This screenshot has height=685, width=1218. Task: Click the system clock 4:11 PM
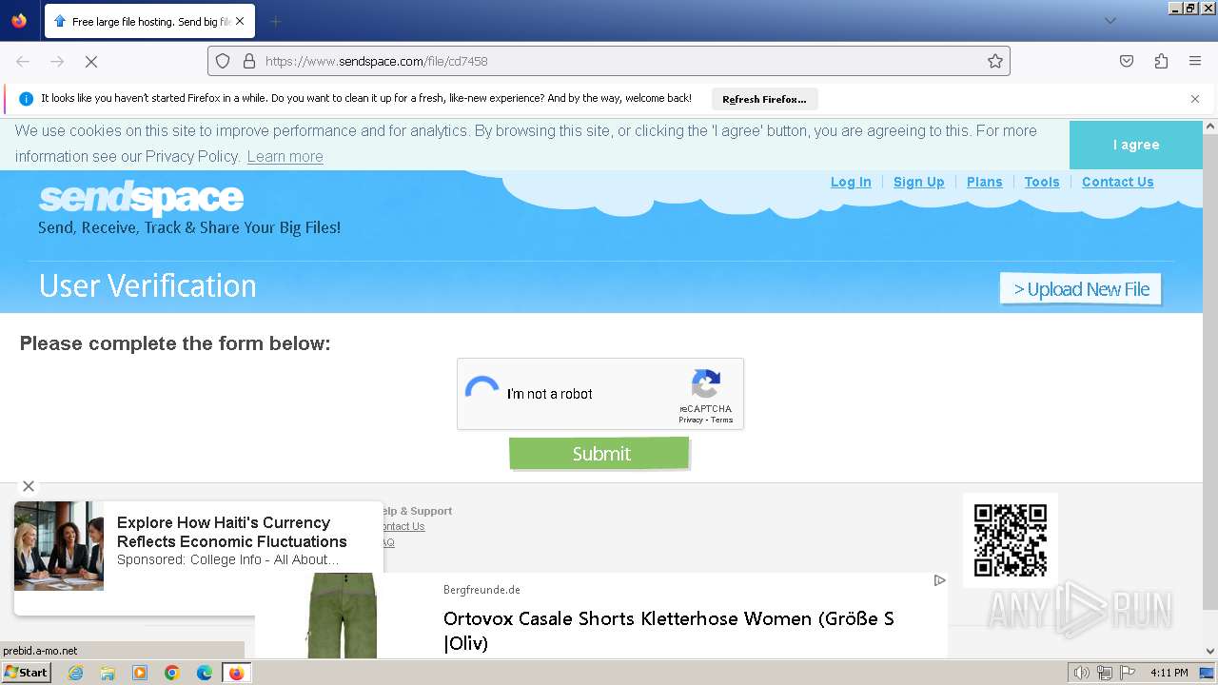pos(1169,673)
